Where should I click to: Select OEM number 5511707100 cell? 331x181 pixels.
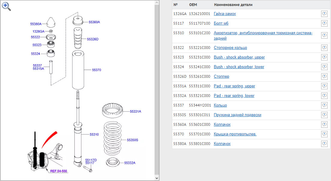click(x=200, y=23)
